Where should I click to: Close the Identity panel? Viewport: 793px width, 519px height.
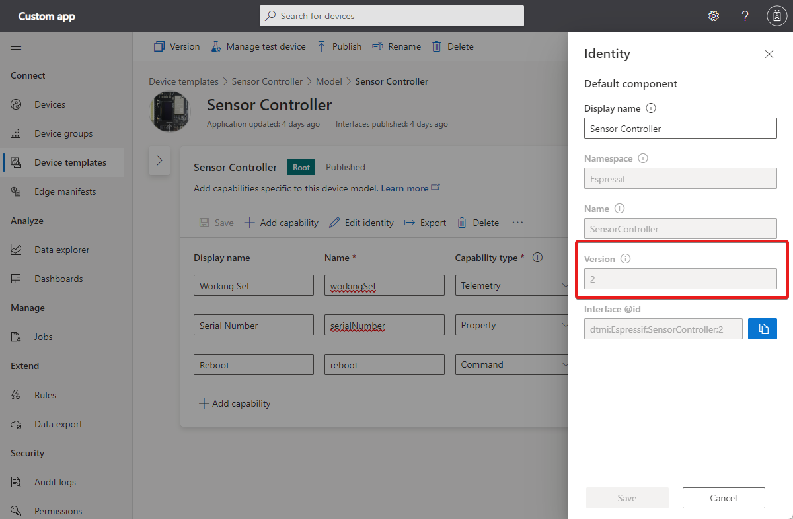tap(769, 54)
